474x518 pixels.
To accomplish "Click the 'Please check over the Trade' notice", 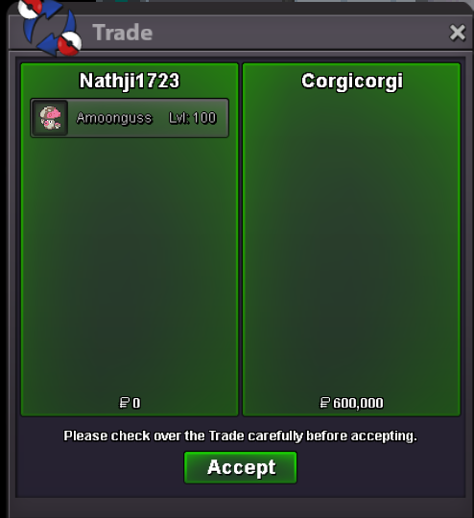I will point(240,436).
